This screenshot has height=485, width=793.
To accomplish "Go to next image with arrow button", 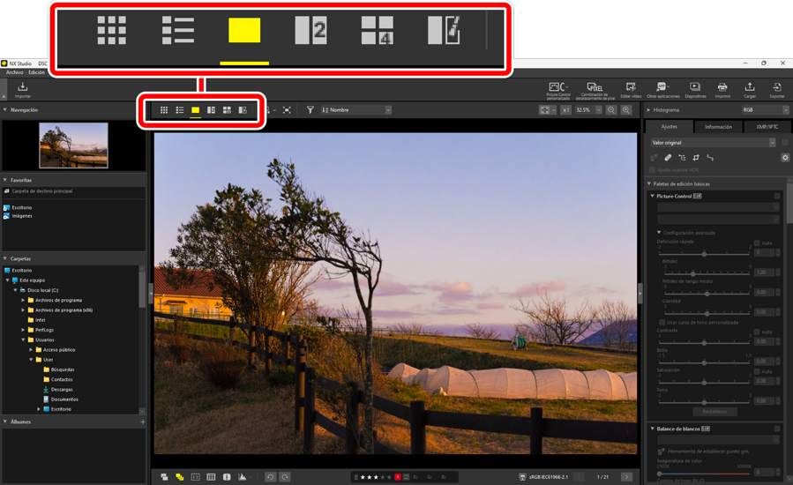I will (626, 477).
